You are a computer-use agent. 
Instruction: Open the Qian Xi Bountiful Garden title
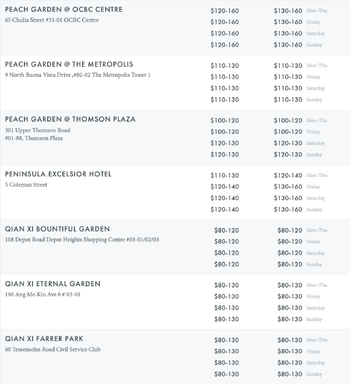pos(57,229)
